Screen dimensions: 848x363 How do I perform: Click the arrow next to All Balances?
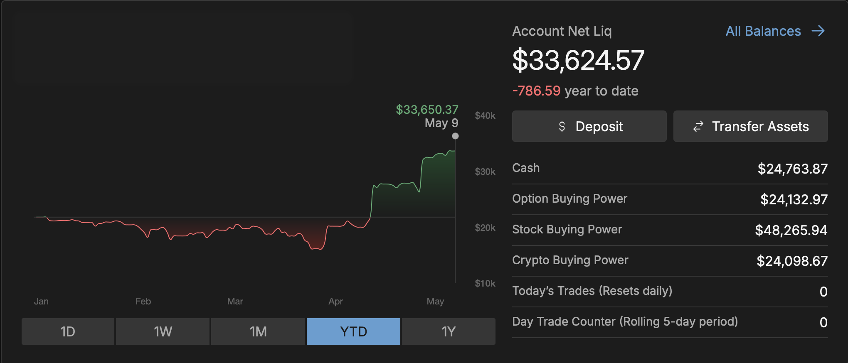[818, 31]
